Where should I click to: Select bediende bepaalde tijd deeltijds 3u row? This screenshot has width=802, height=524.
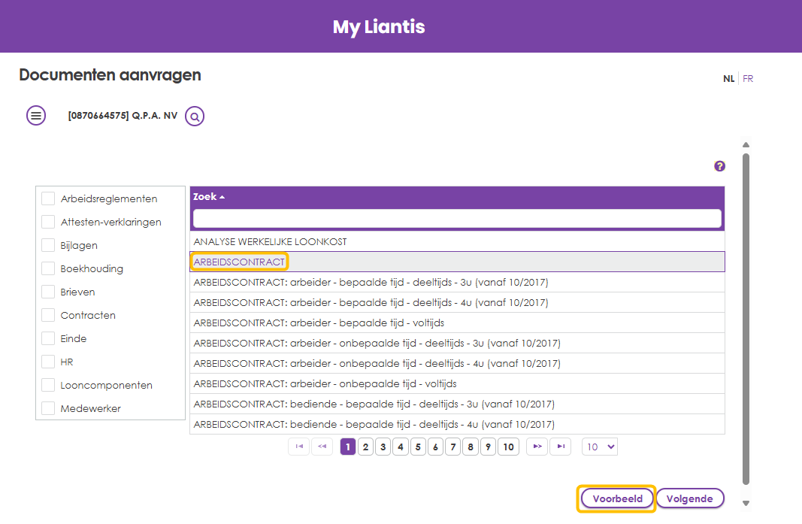coord(457,404)
